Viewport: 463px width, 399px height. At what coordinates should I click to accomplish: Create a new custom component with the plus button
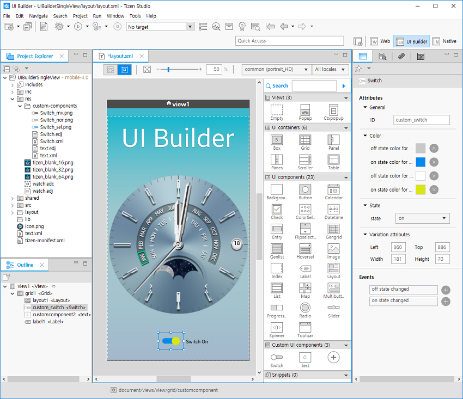click(333, 358)
